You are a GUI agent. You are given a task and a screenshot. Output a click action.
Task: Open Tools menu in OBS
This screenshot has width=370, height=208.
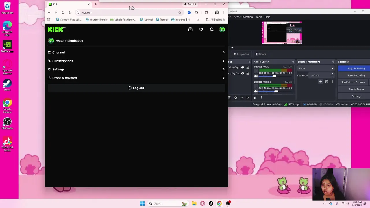pos(258,17)
